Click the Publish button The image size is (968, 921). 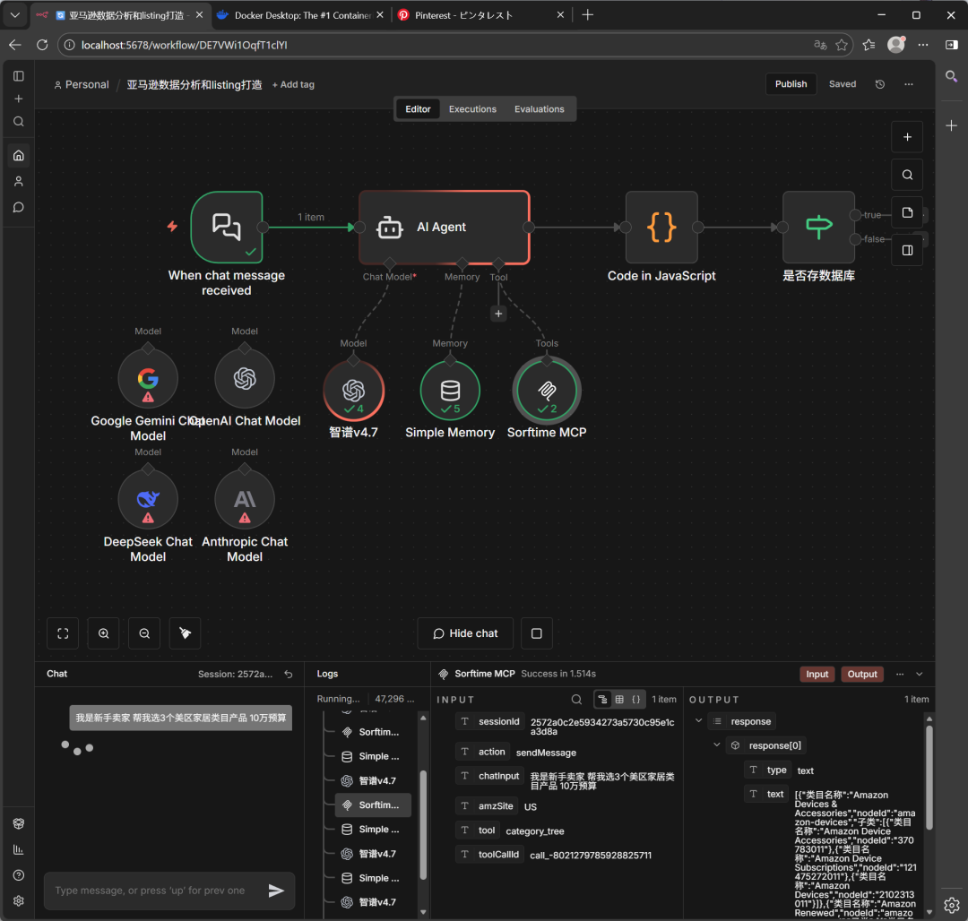791,84
